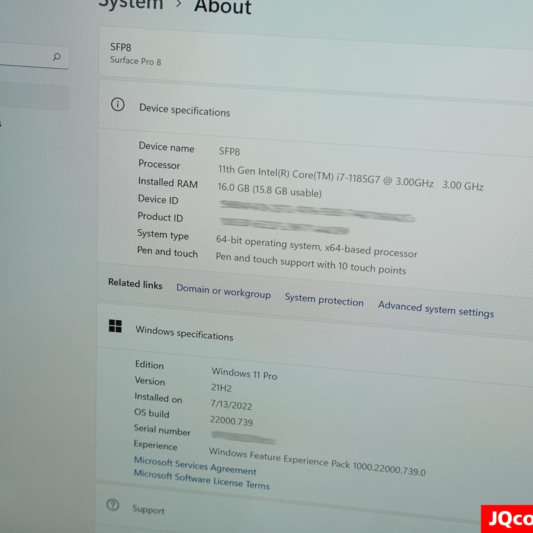Screen dimensions: 533x533
Task: Select the Windows Feature Experience Pack value
Action: 317,461
